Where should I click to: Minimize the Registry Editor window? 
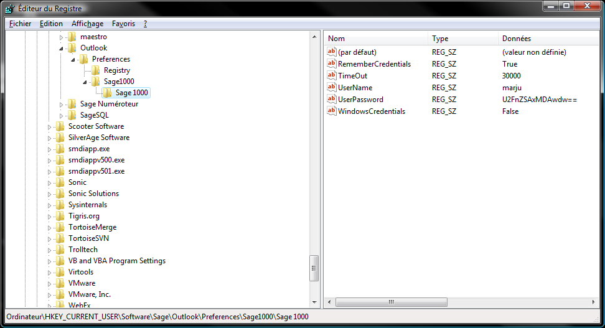[x=551, y=6]
